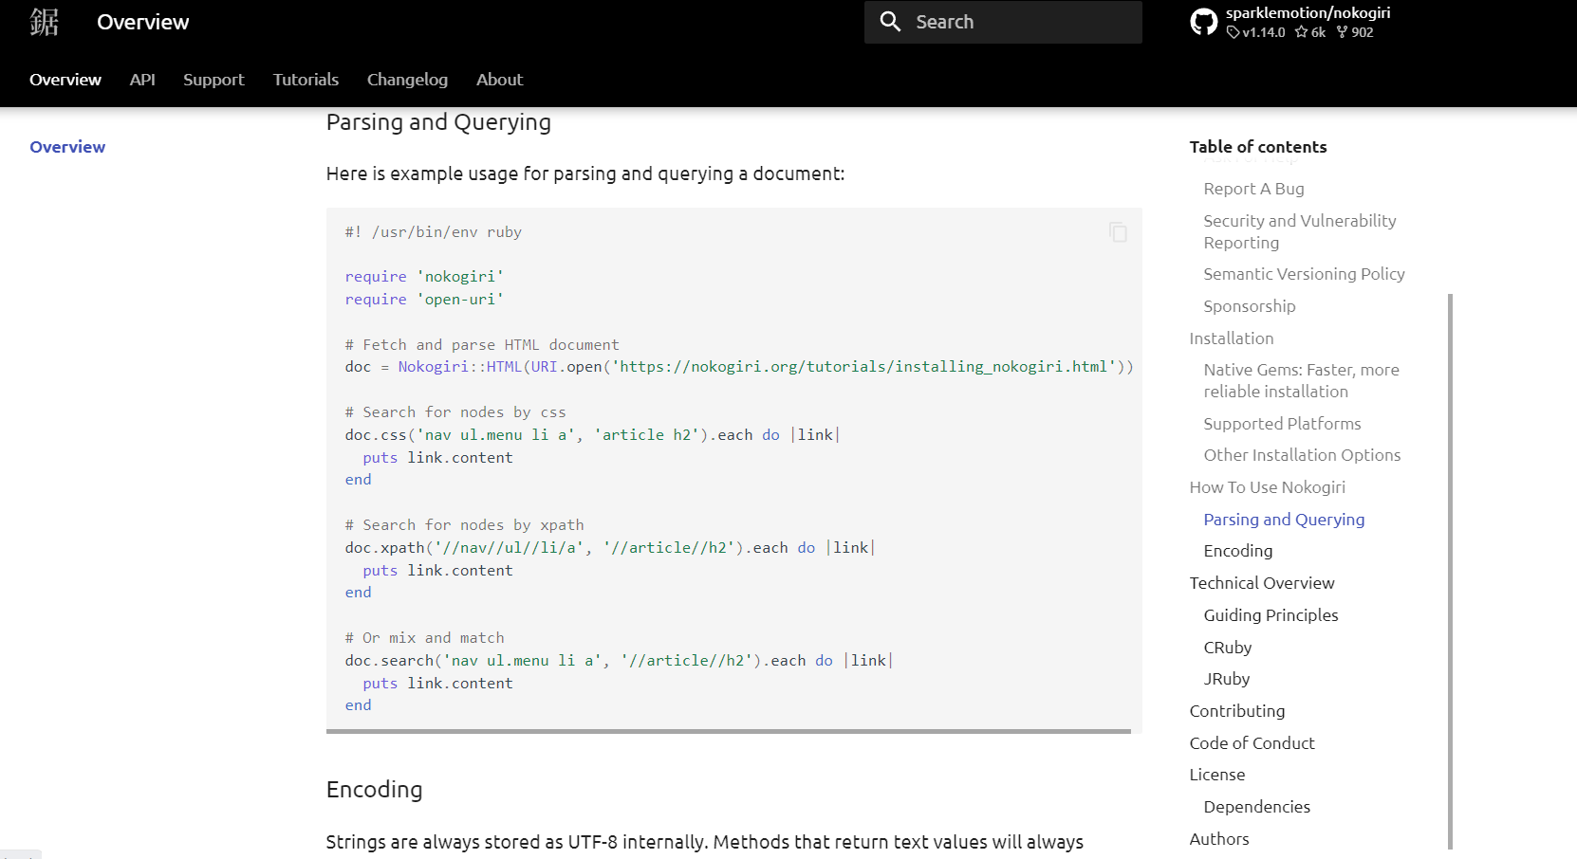
Task: Click the "# Or mix and match" comment
Action: coord(425,638)
